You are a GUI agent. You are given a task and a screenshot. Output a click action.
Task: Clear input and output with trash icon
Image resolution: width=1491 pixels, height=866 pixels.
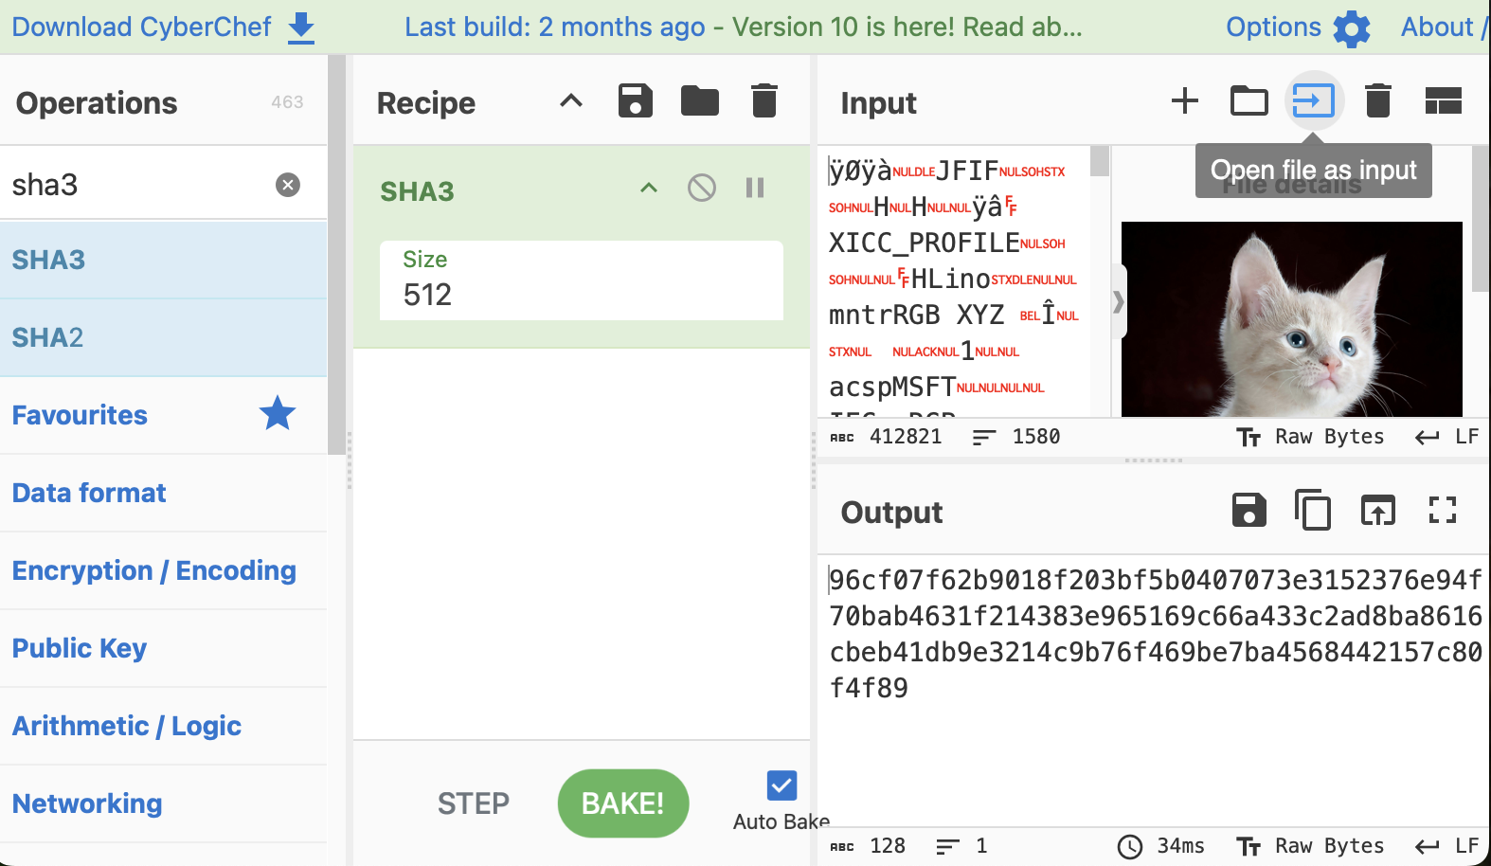(x=1377, y=100)
